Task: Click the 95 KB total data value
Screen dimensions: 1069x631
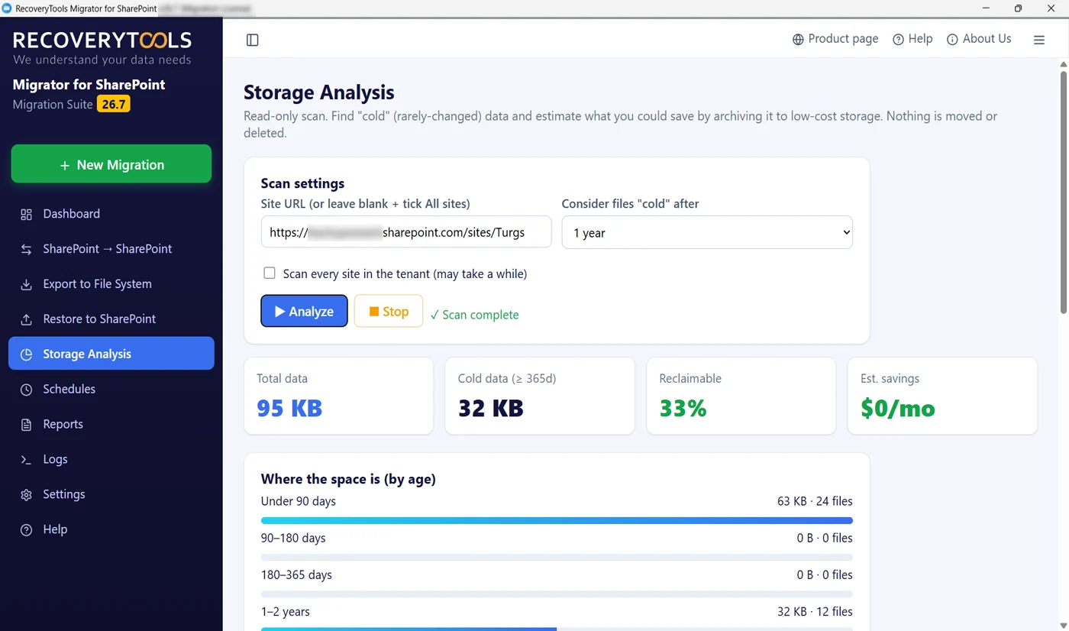Action: pyautogui.click(x=289, y=408)
